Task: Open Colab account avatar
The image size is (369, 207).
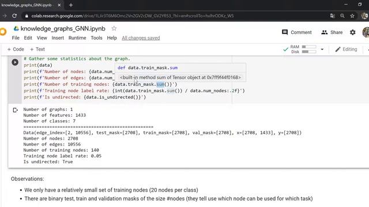Action: pyautogui.click(x=366, y=32)
